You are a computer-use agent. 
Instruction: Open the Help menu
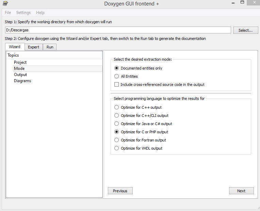click(x=40, y=13)
